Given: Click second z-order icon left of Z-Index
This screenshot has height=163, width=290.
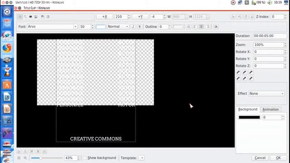Looking at the screenshot, I should point(240,17).
